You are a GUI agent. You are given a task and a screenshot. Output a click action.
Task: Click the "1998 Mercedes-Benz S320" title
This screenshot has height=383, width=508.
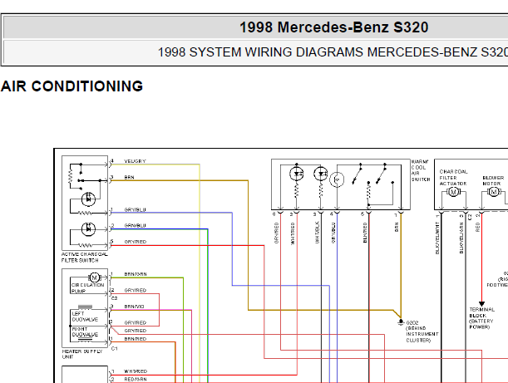tap(333, 27)
